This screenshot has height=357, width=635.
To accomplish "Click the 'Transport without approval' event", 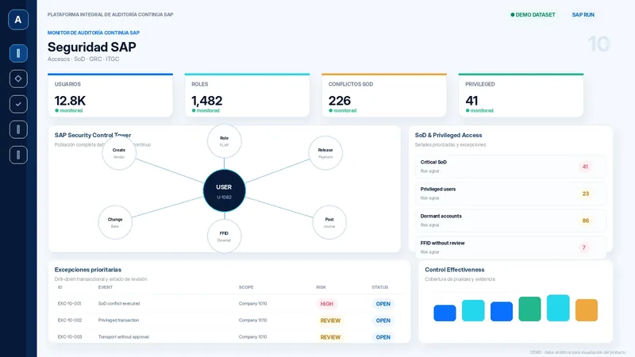I will click(124, 336).
